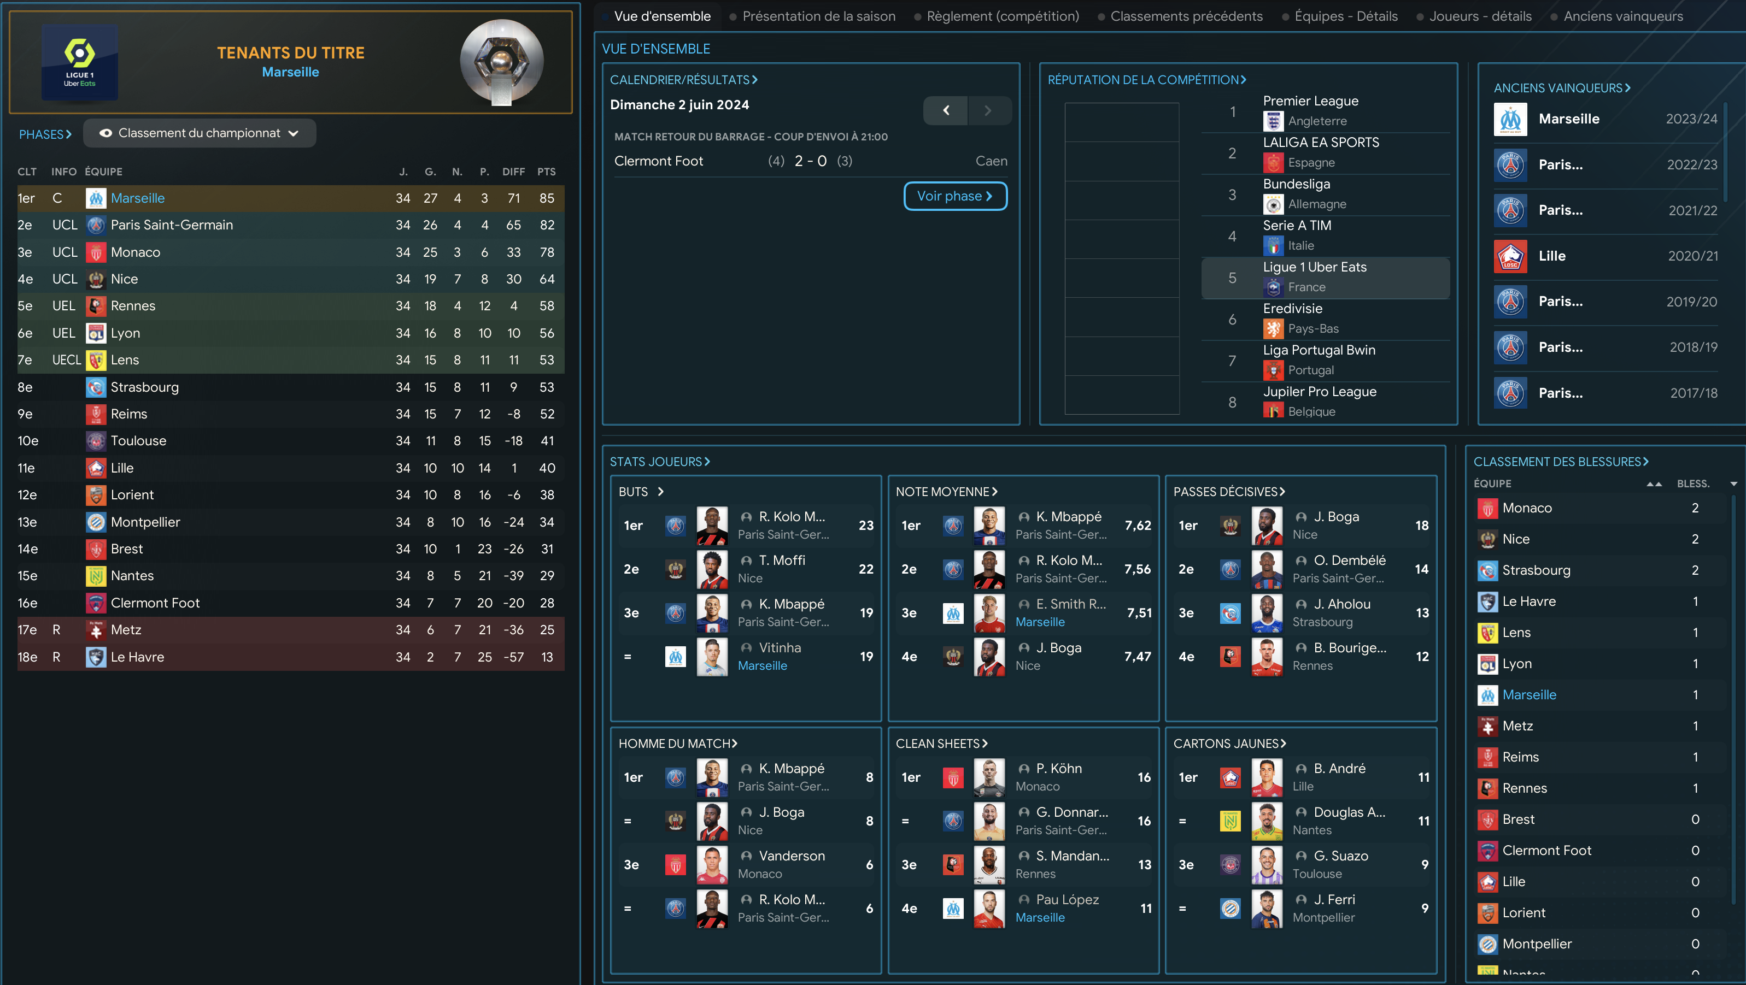Click the Voir phase button

click(955, 196)
